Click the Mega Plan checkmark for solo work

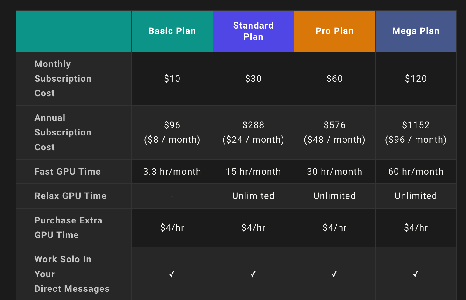[416, 274]
